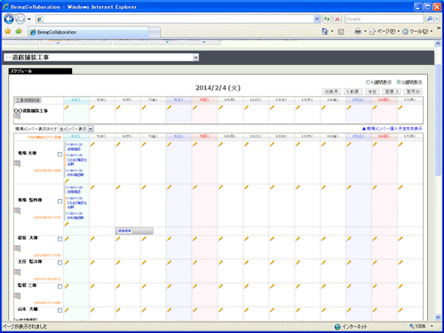Go back with IE back arrow
This screenshot has width=444, height=333.
coord(9,20)
